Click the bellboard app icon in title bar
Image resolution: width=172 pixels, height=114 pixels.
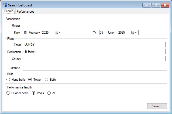4,5
